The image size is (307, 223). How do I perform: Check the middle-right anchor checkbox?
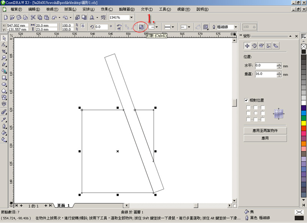point(263,113)
